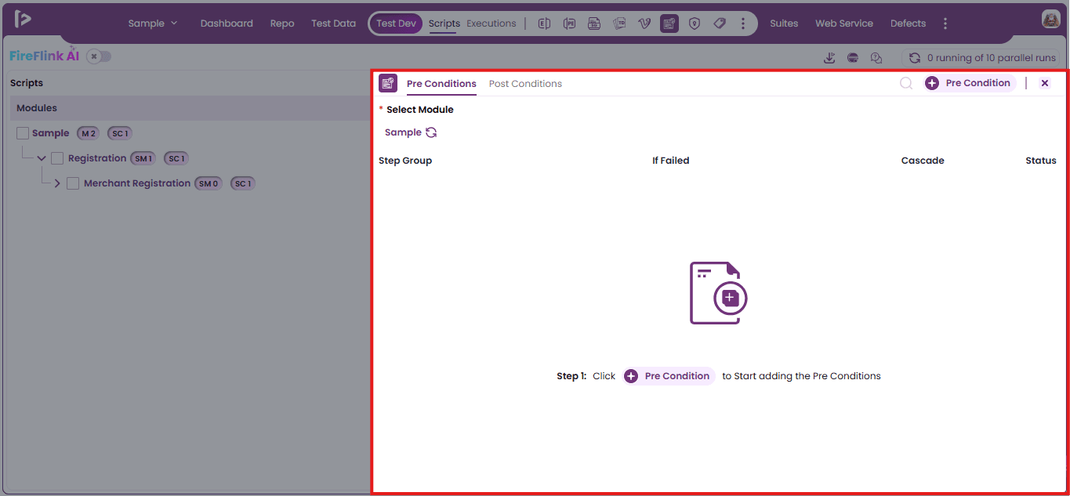Select the Merchant Registration tree item
Image resolution: width=1070 pixels, height=496 pixels.
[x=137, y=183]
